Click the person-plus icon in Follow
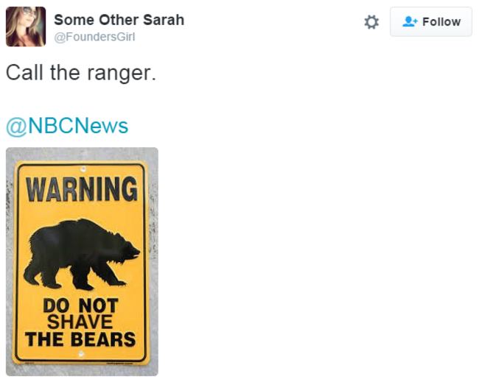 pyautogui.click(x=410, y=21)
